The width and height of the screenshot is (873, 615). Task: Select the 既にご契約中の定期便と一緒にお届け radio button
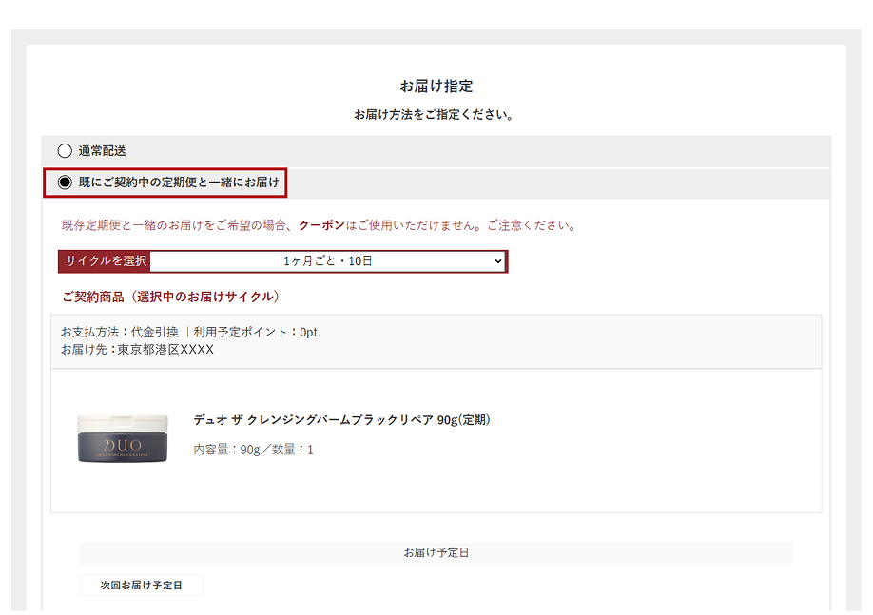[65, 182]
